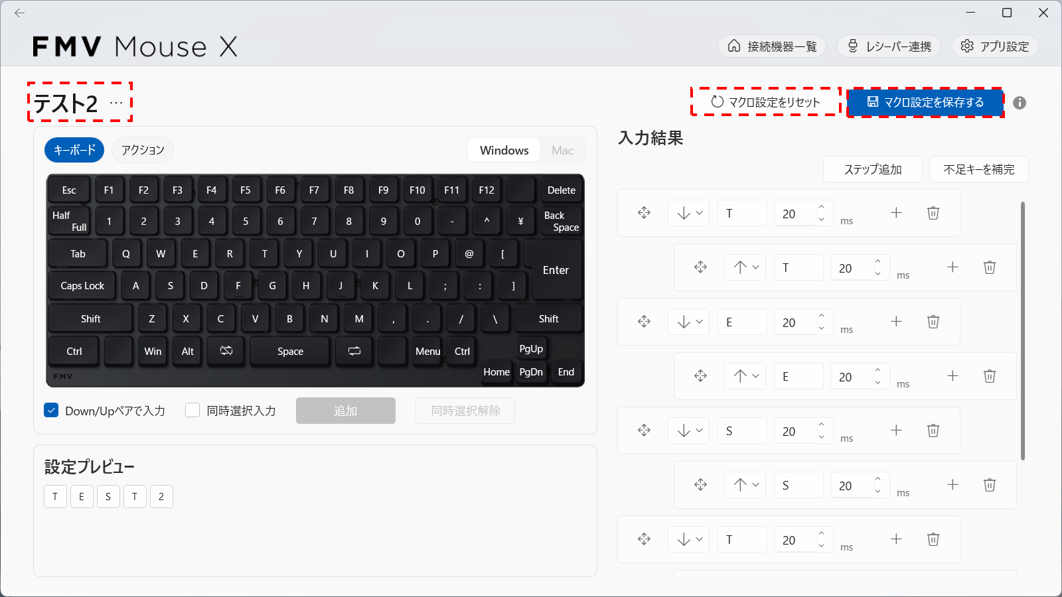Click the plus icon on E key-down row

point(896,322)
